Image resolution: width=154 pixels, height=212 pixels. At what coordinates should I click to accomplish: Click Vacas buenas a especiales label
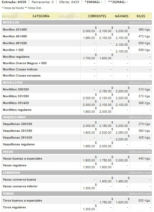coord(23,158)
